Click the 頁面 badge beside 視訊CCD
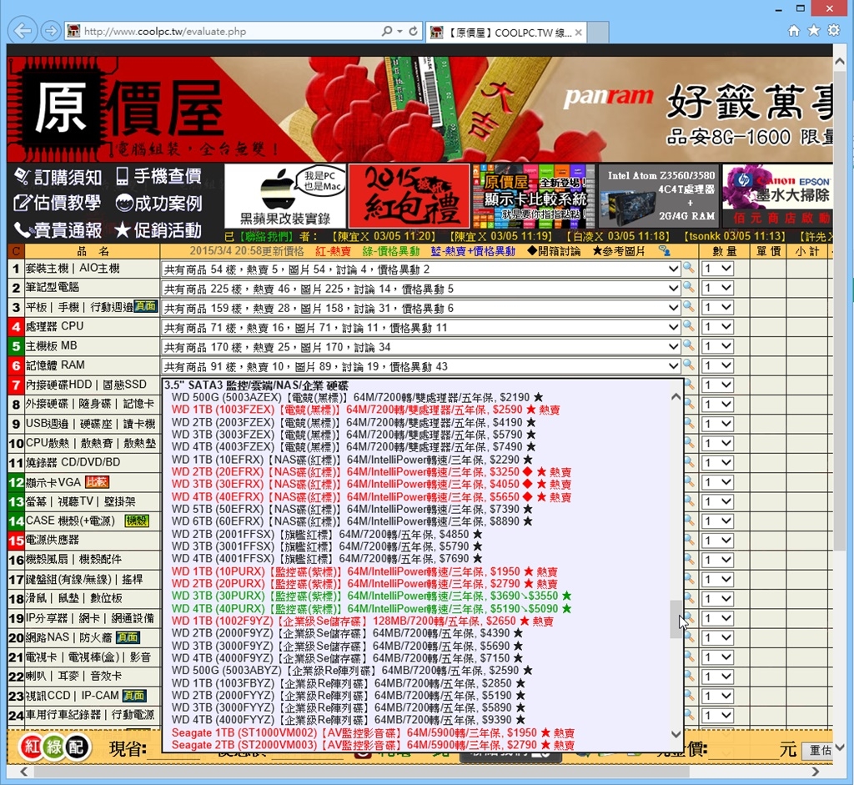The height and width of the screenshot is (785, 854). (x=134, y=696)
